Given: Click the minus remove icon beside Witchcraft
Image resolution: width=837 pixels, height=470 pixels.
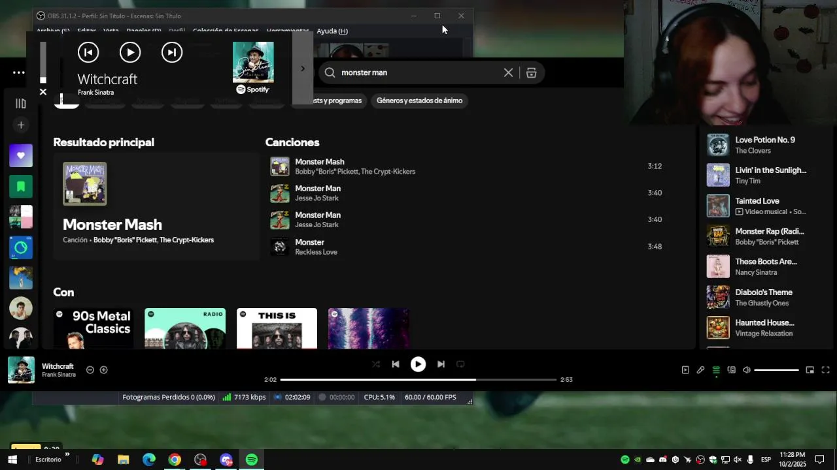Looking at the screenshot, I should [90, 370].
